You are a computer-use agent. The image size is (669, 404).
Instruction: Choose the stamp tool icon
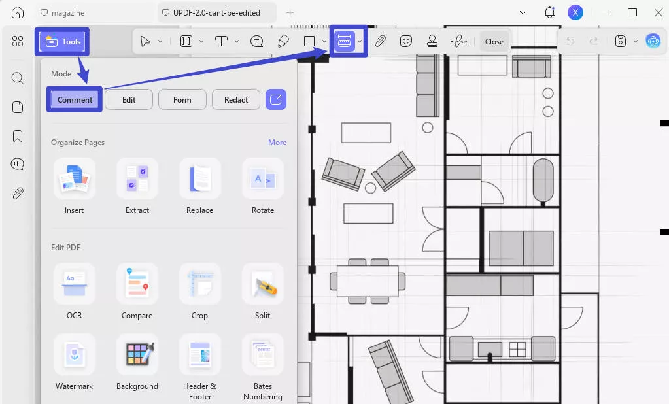(x=432, y=41)
